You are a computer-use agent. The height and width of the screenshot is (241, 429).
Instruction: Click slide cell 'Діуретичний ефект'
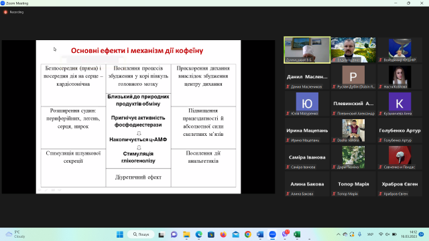click(138, 177)
